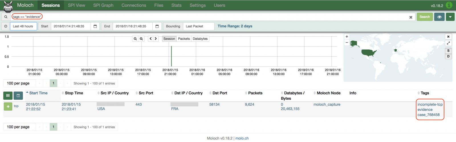
Task: Select page 1 in top pagination
Action: (53, 83)
